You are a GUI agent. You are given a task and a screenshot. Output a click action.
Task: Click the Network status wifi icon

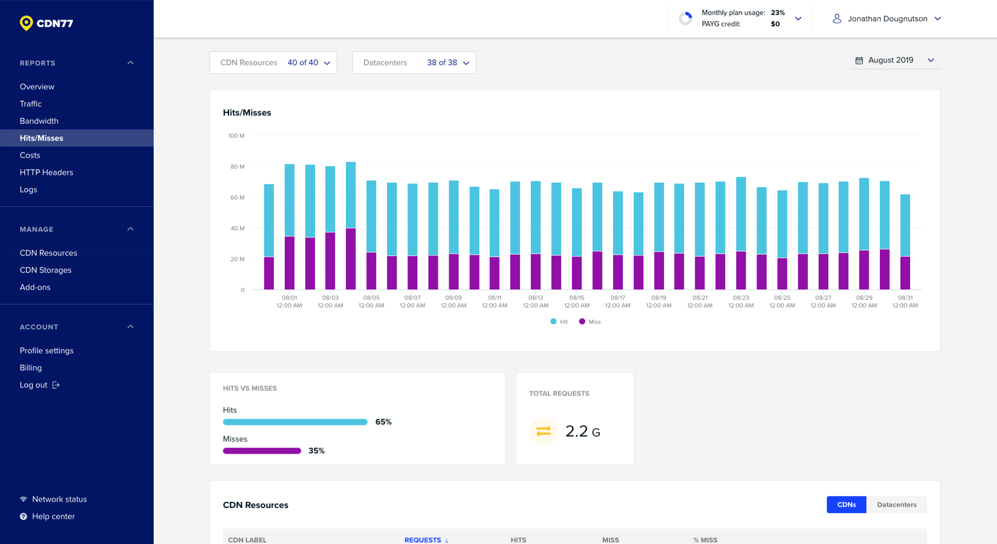[x=24, y=499]
